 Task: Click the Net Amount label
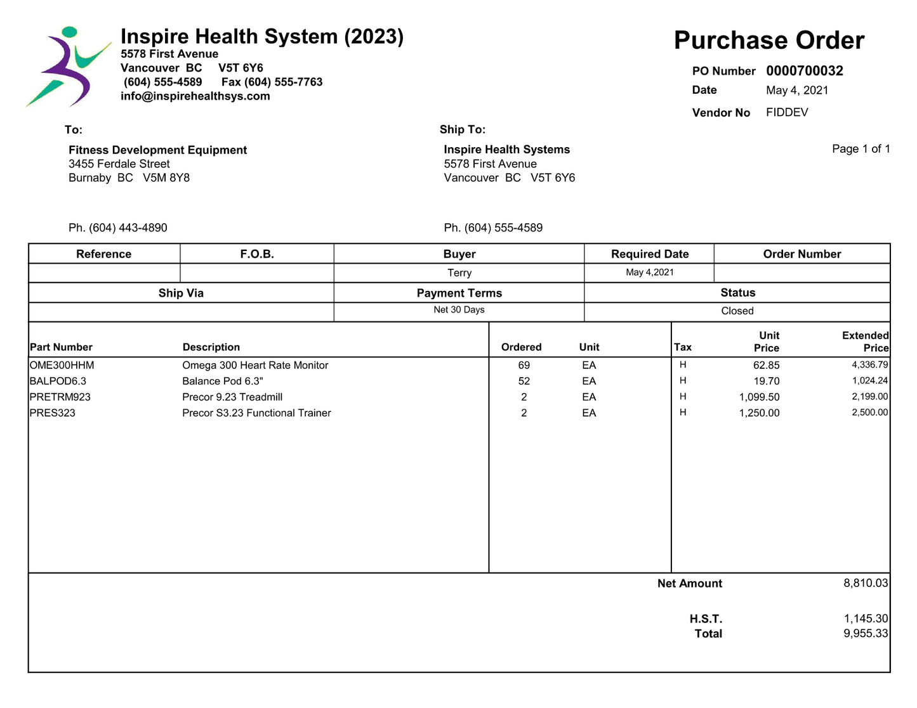[x=690, y=584]
